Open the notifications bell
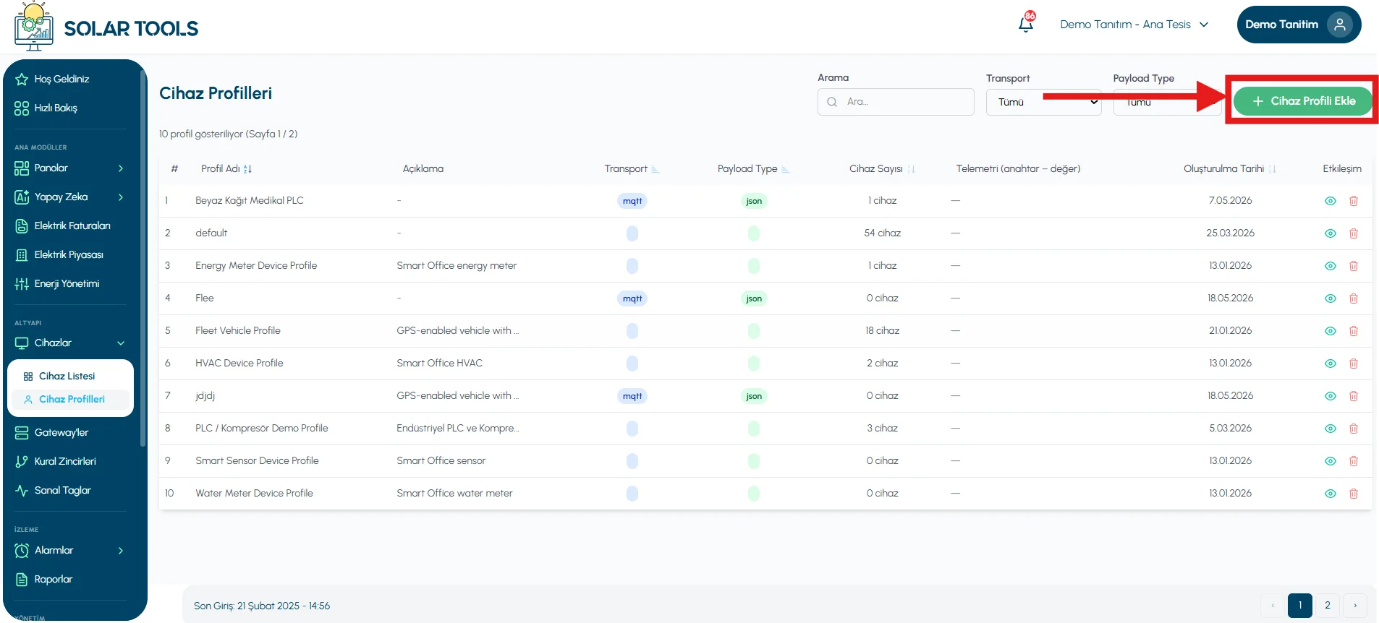The height and width of the screenshot is (623, 1379). (1026, 24)
